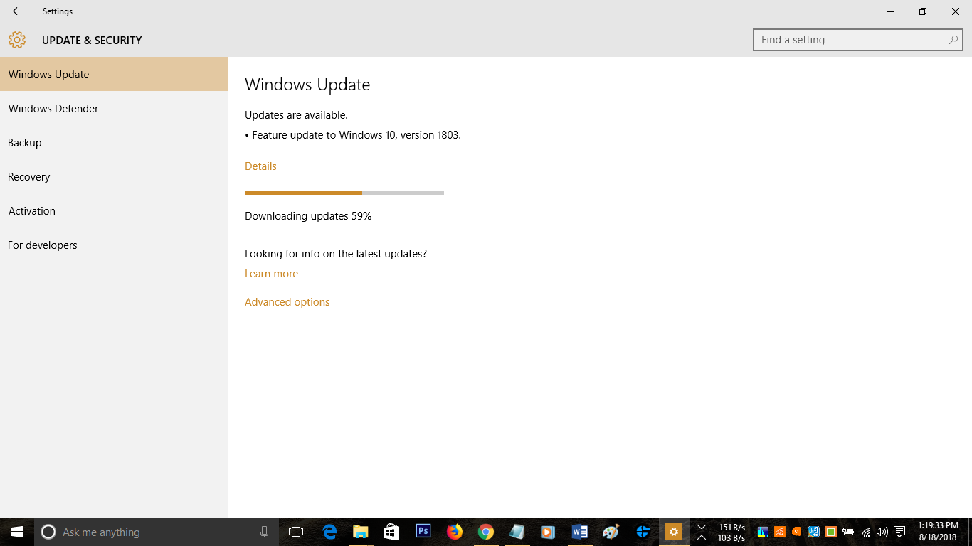Click the Find a setting search box
Viewport: 972px width, 546px height.
pos(857,40)
